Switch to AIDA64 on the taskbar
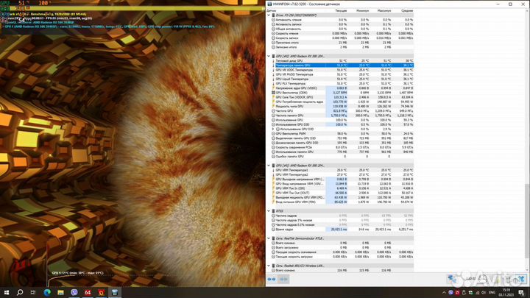The image size is (530, 298). [88, 292]
